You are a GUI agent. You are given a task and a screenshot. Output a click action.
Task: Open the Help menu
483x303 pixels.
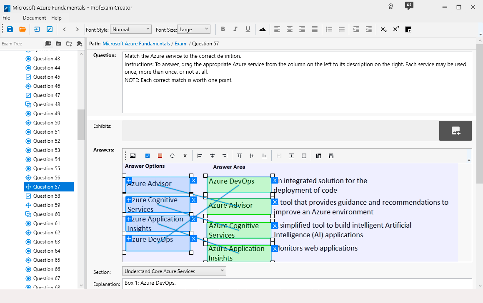(56, 18)
